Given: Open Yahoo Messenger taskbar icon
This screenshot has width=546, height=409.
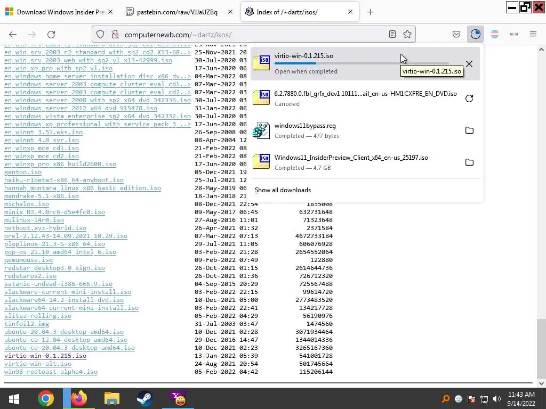Looking at the screenshot, I should click(x=179, y=398).
